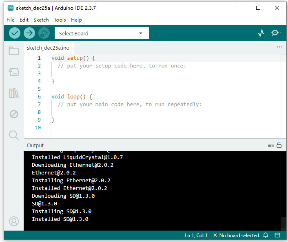Open the Sketch menu
This screenshot has height=242, width=288.
41,20
